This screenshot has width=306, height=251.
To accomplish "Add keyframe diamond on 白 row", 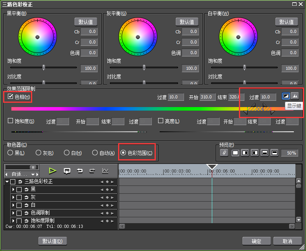I will (107, 206).
